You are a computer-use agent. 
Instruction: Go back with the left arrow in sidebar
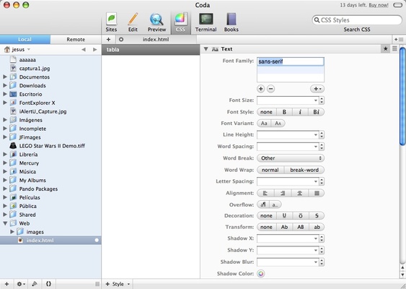click(x=84, y=49)
